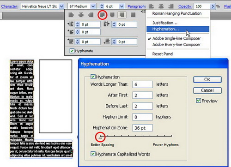Viewport: 231px width, 167px height.
Task: Open the Character panel link
Action: [10, 6]
